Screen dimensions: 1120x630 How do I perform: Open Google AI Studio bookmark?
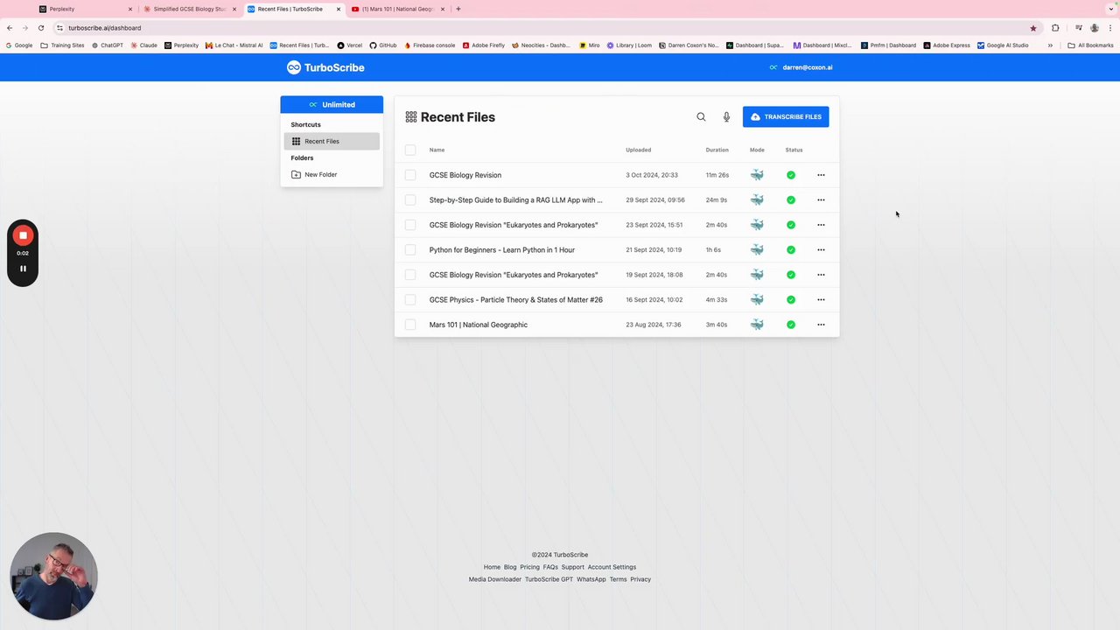click(x=1003, y=45)
